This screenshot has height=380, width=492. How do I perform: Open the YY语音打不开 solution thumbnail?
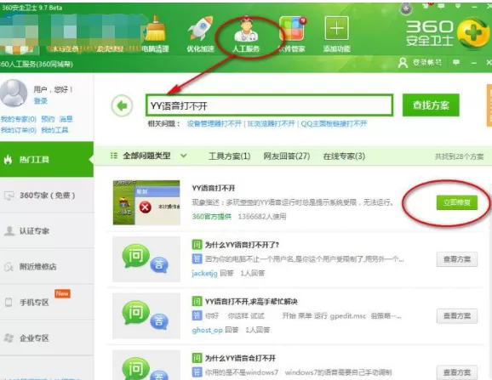tap(146, 202)
